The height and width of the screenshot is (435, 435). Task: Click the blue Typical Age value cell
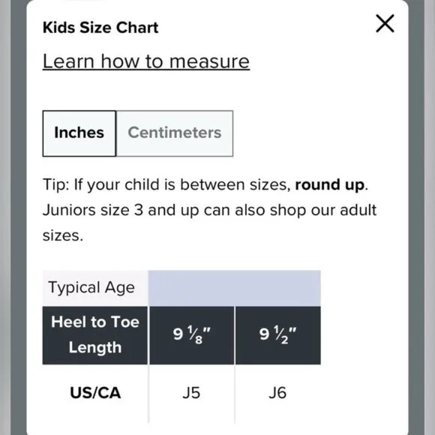pos(235,288)
